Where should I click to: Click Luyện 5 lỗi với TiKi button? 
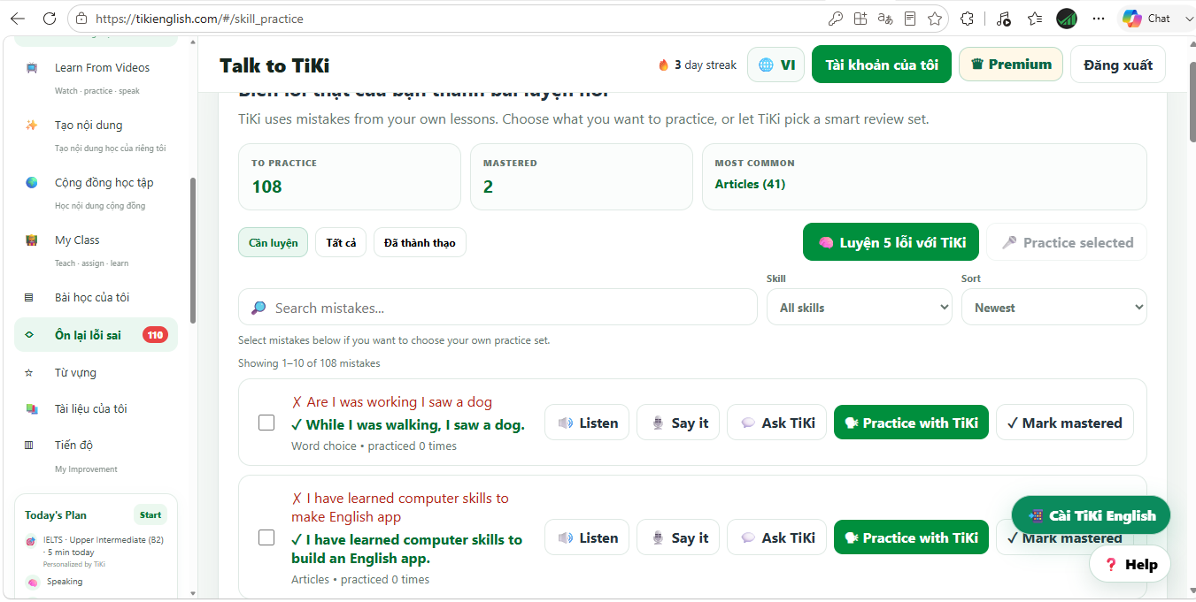pos(891,242)
